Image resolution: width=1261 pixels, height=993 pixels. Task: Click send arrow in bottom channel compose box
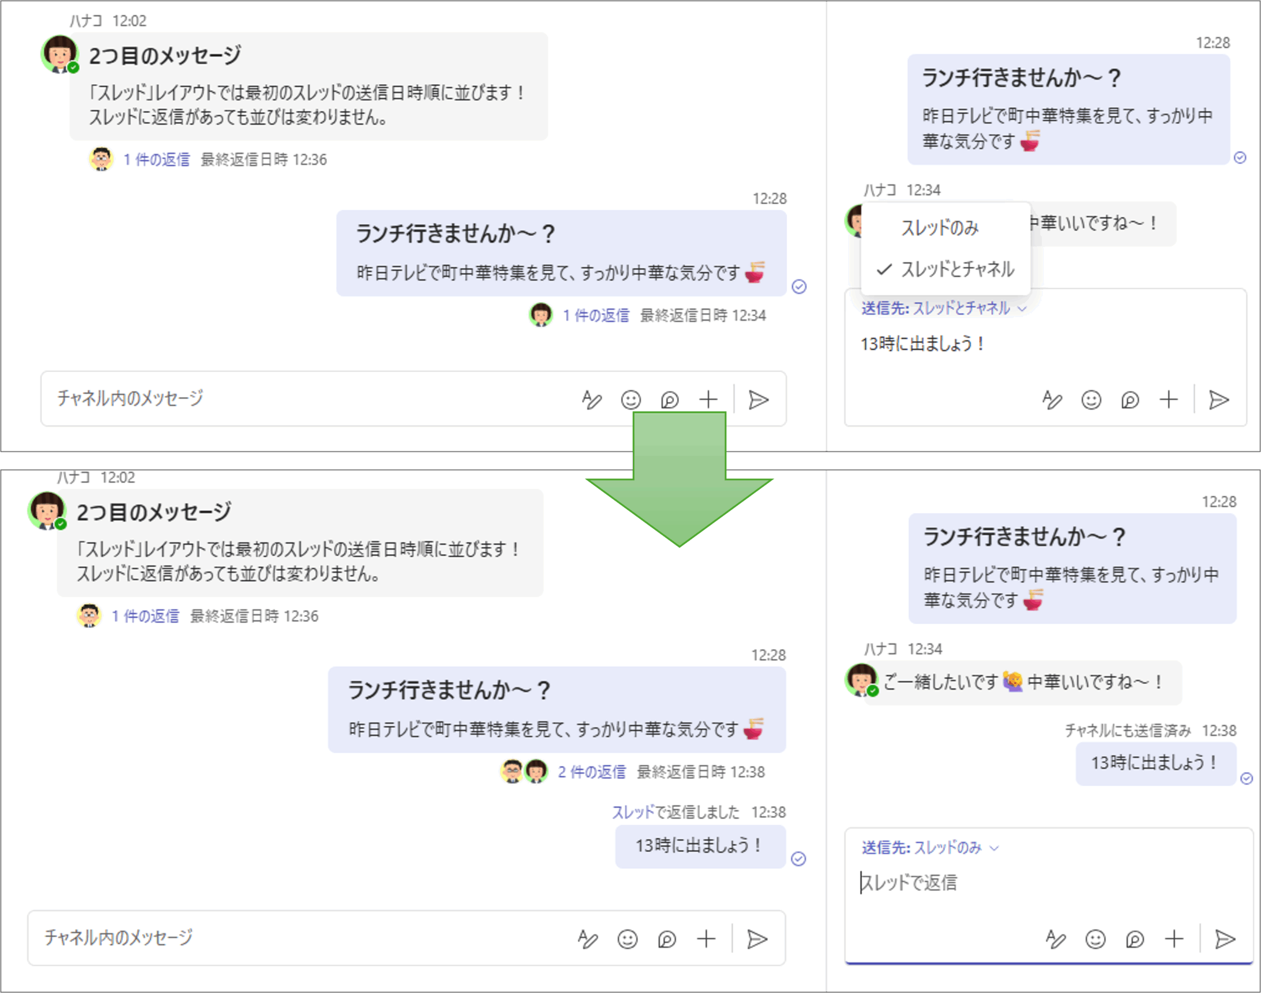pyautogui.click(x=757, y=939)
